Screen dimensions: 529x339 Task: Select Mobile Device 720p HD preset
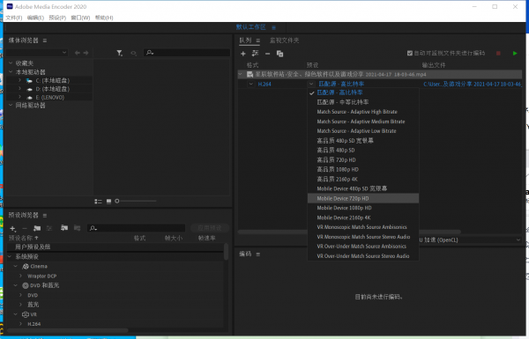pos(363,198)
